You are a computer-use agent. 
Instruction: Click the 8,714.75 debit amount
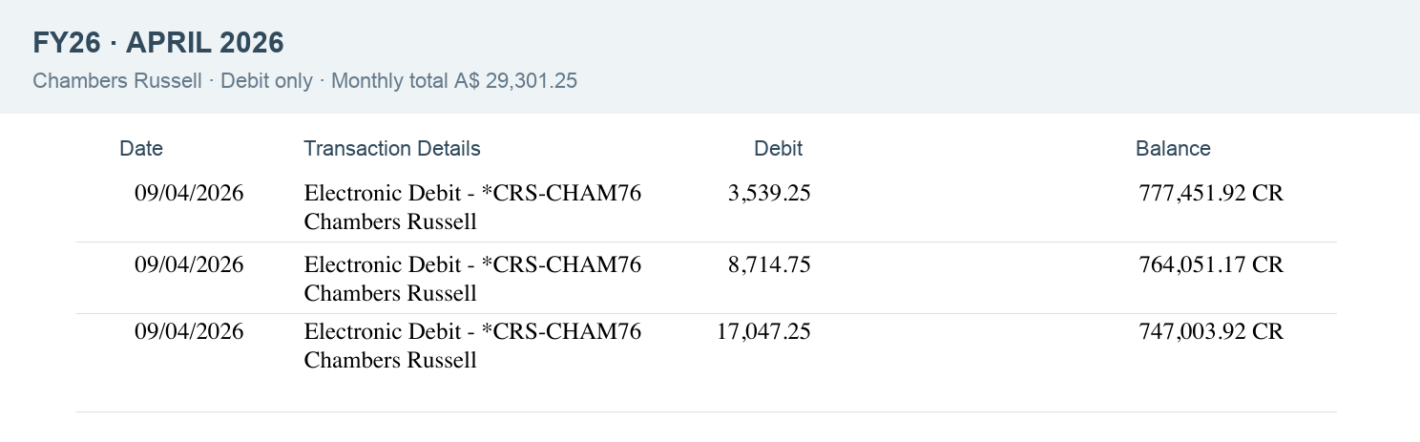point(769,264)
